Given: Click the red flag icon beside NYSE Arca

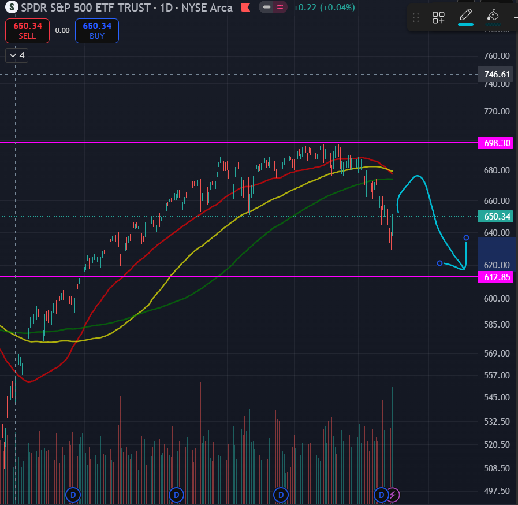Looking at the screenshot, I should pos(246,7).
